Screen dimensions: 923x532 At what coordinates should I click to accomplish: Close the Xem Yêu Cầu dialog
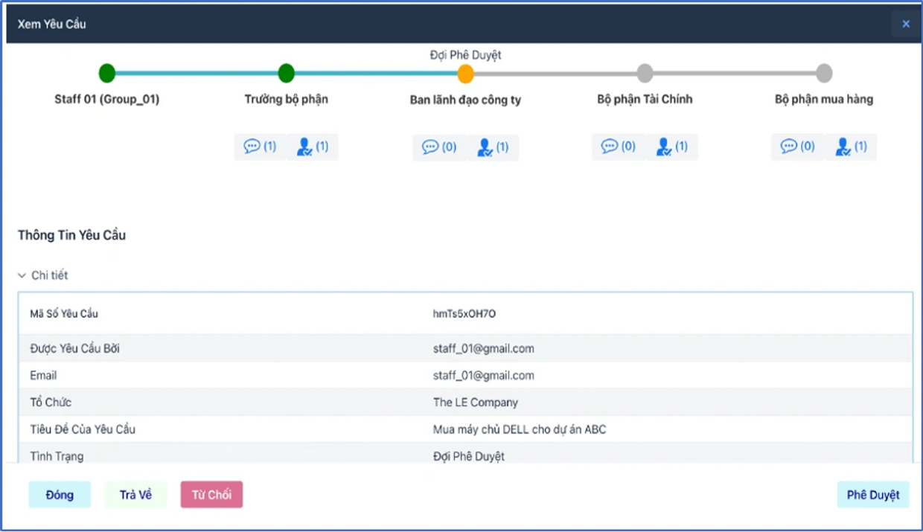pos(906,24)
